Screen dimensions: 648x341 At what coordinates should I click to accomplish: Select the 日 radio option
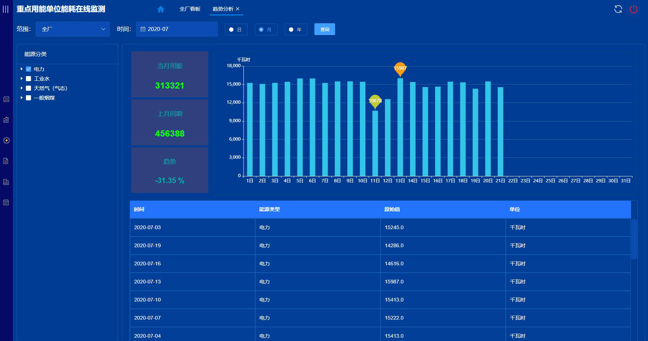coord(231,30)
